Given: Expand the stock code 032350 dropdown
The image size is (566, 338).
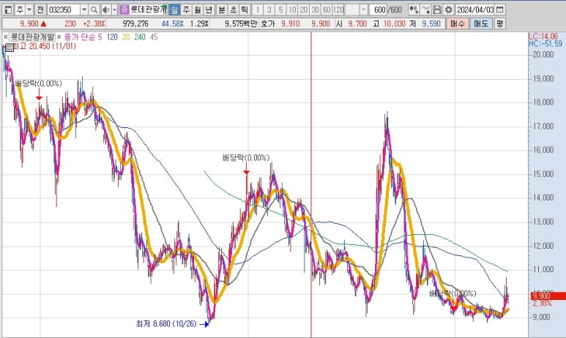Looking at the screenshot, I should click(x=84, y=10).
